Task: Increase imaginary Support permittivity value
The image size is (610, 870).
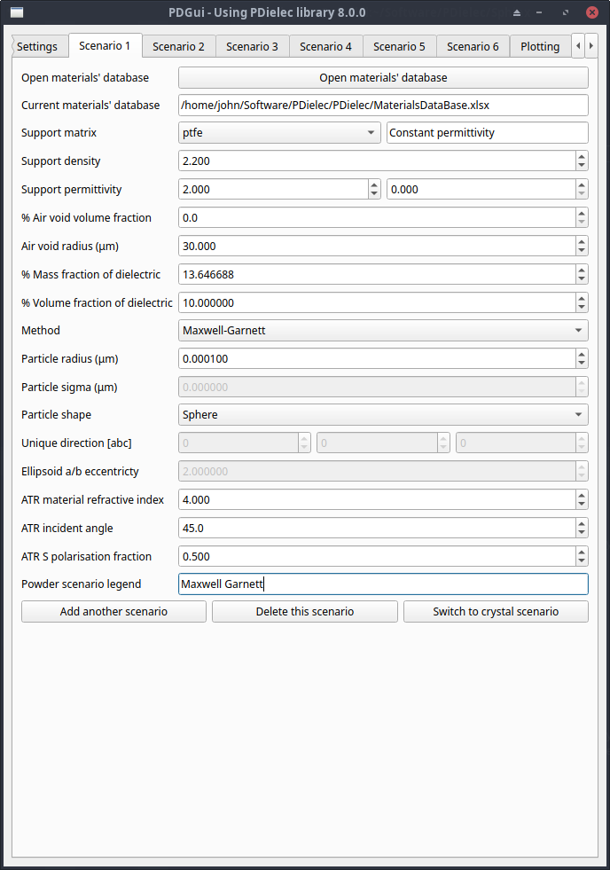Action: pos(582,184)
